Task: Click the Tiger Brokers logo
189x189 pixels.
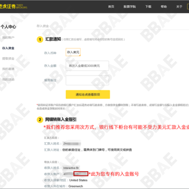Action: pyautogui.click(x=14, y=7)
